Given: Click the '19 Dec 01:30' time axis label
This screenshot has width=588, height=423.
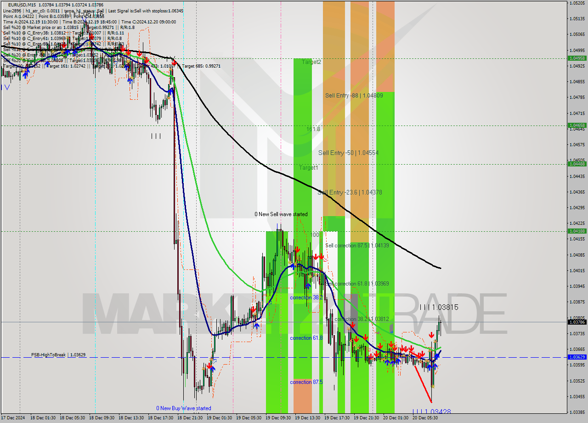Looking at the screenshot, I should click(219, 418).
